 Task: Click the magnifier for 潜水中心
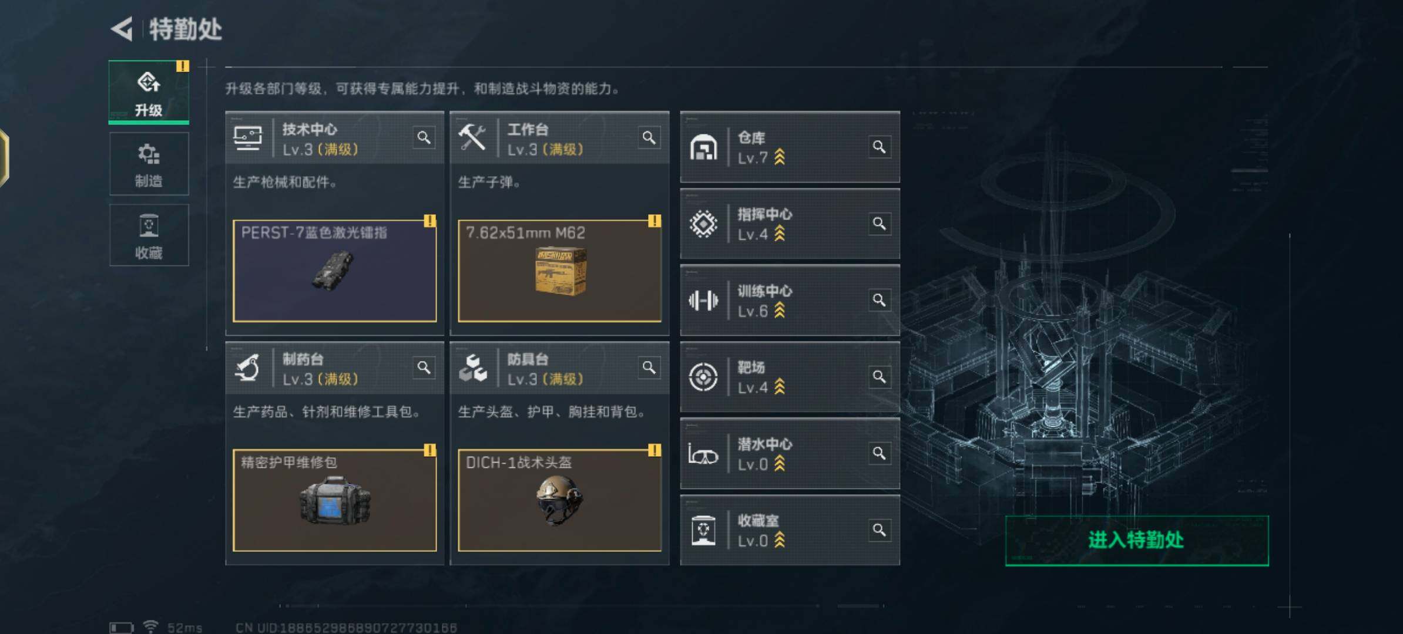pyautogui.click(x=879, y=453)
